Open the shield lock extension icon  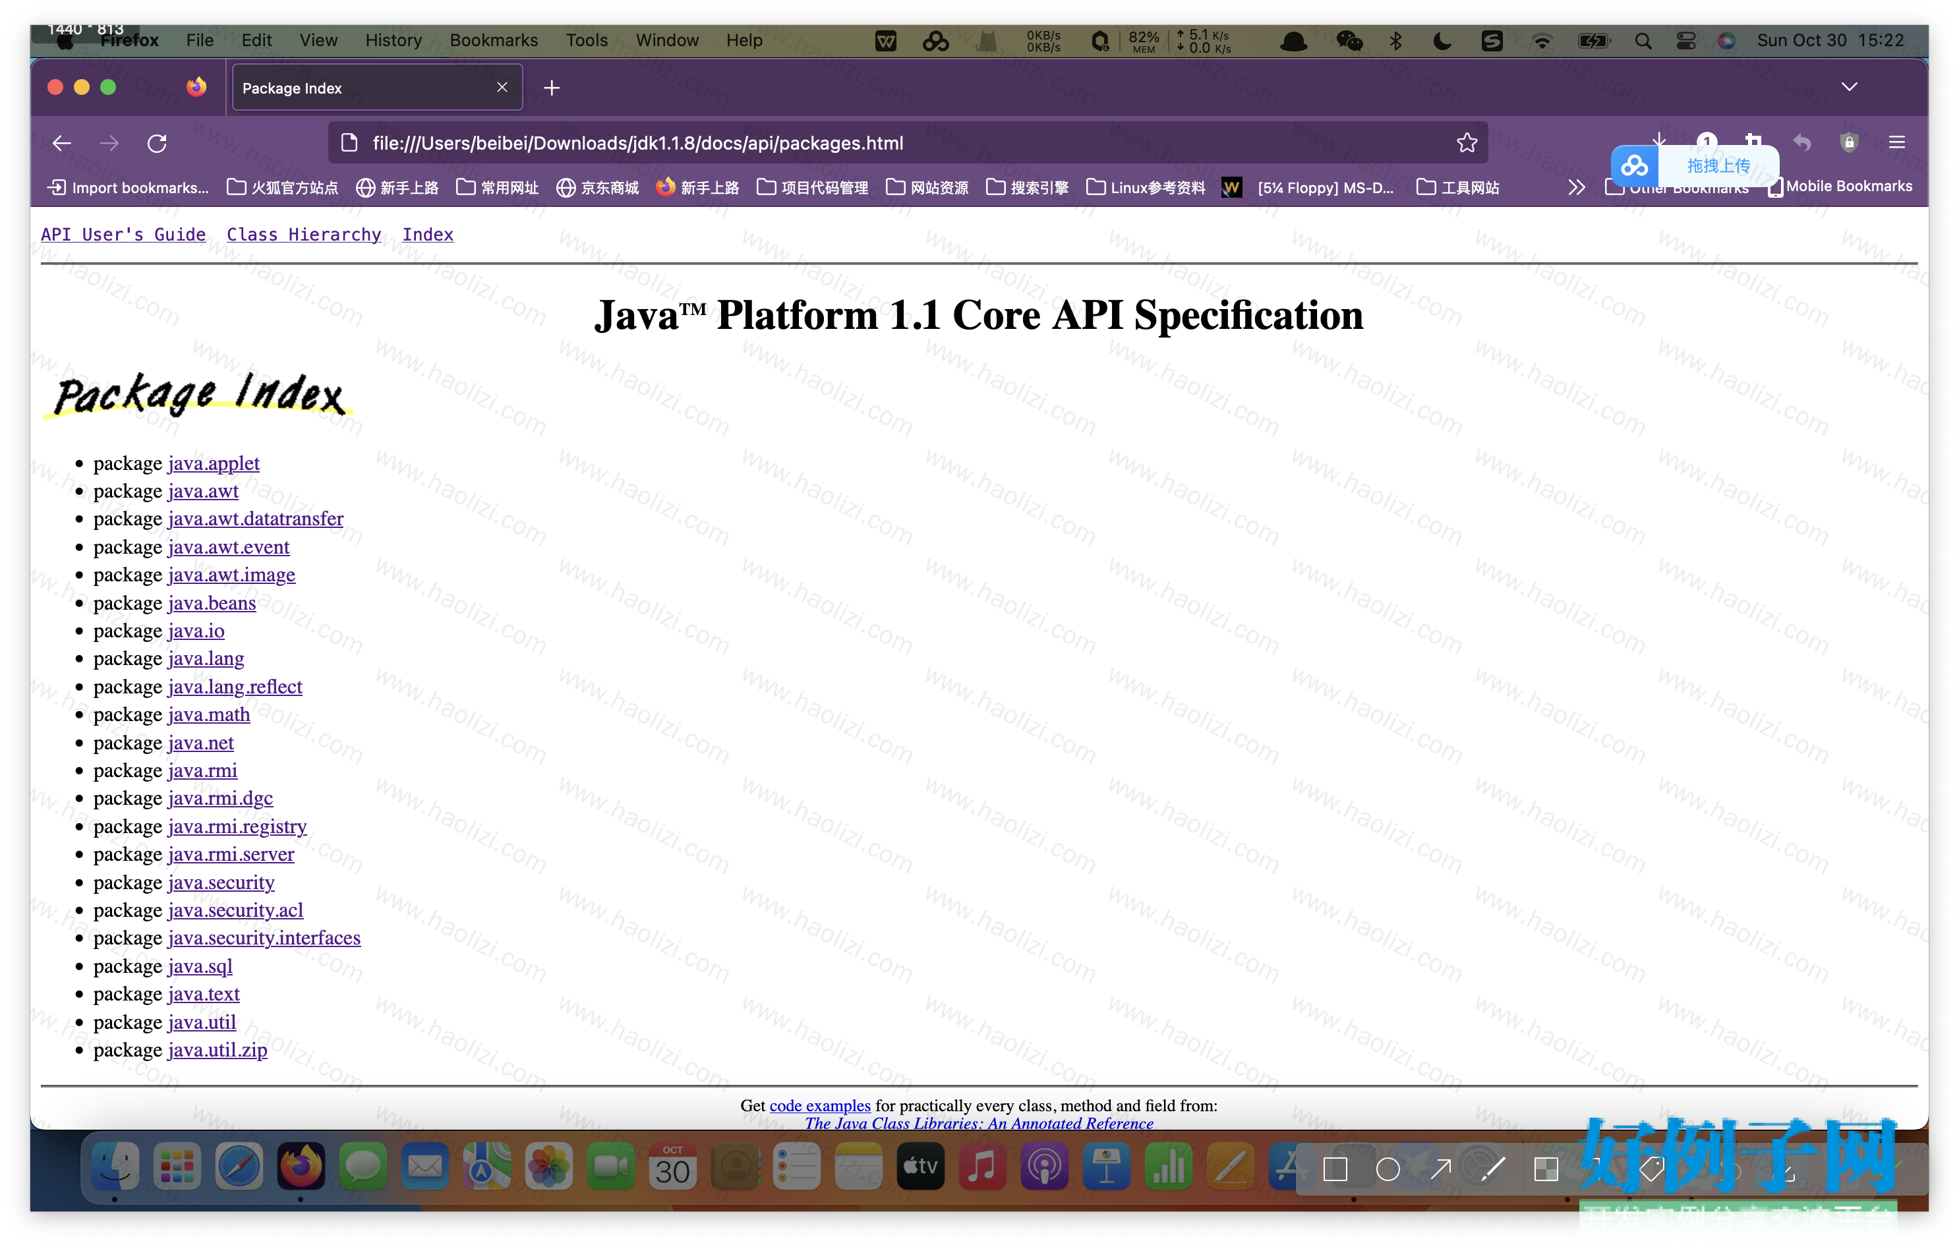pos(1849,142)
